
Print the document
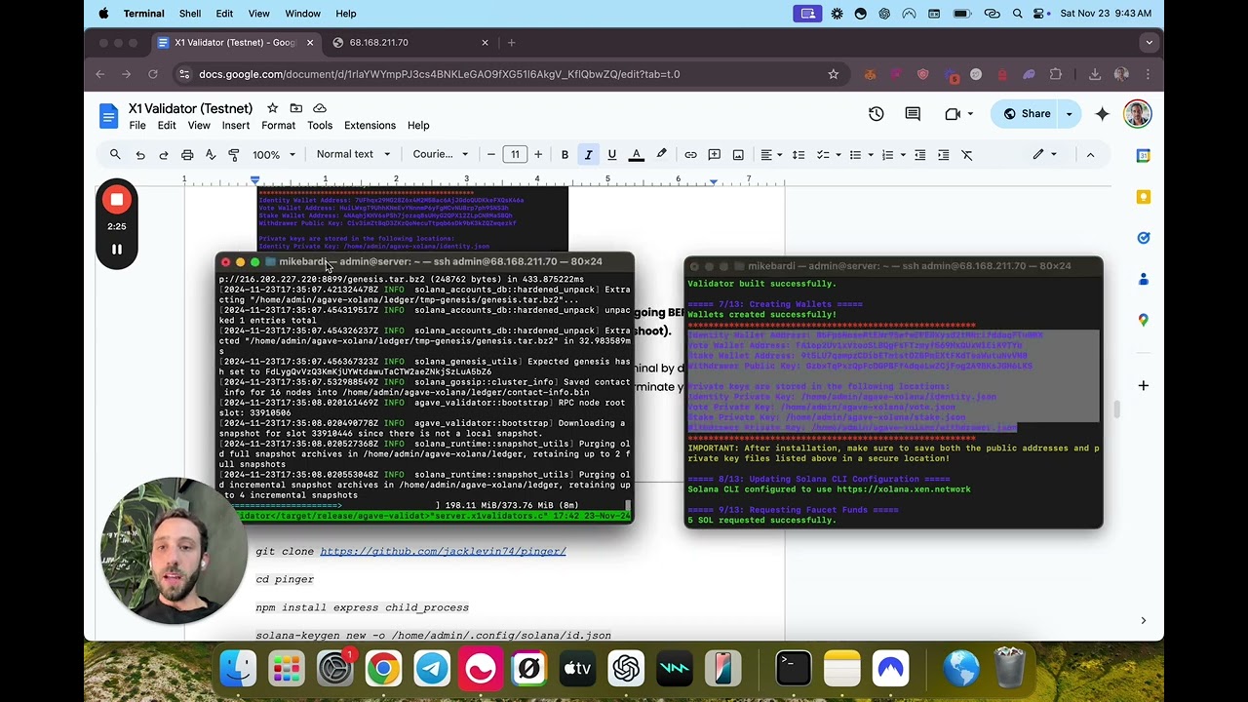[187, 154]
